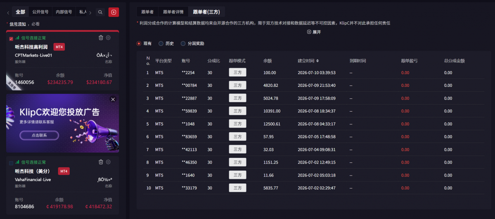
Task: Open the signal search magnifier icon
Action: (x=100, y=12)
